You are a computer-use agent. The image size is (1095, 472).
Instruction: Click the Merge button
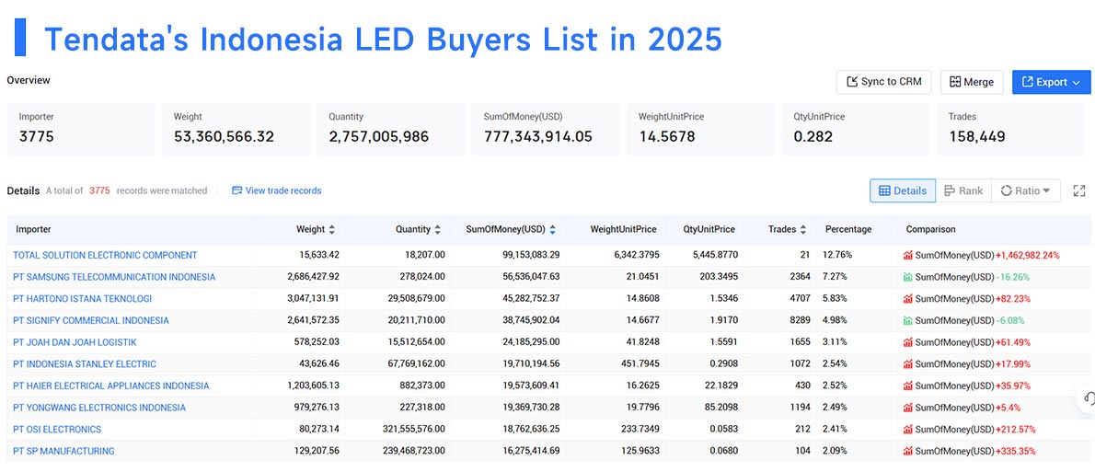pos(972,82)
